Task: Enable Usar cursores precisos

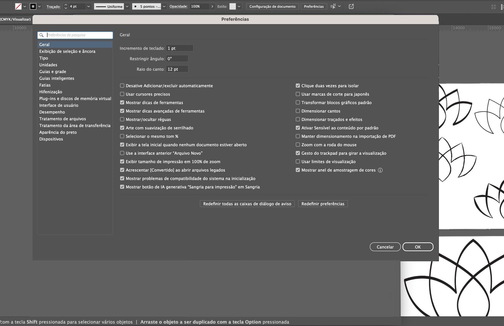Action: [x=122, y=94]
